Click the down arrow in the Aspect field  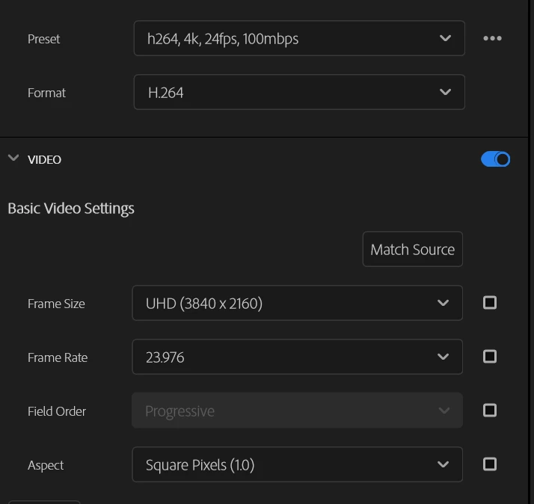(x=443, y=464)
